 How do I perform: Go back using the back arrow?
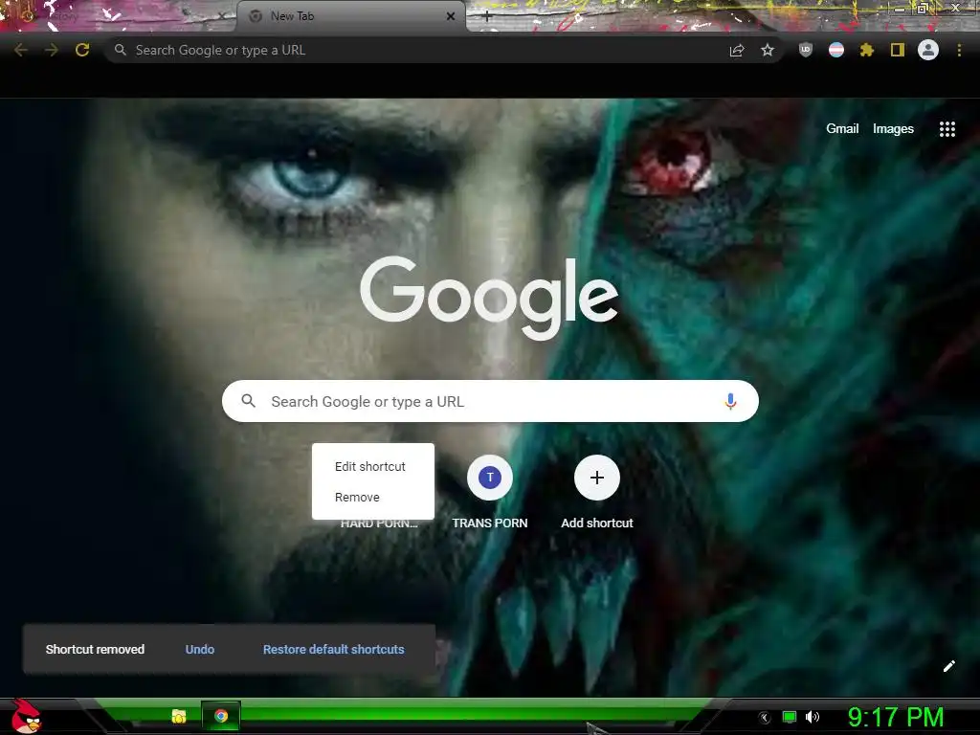21,50
